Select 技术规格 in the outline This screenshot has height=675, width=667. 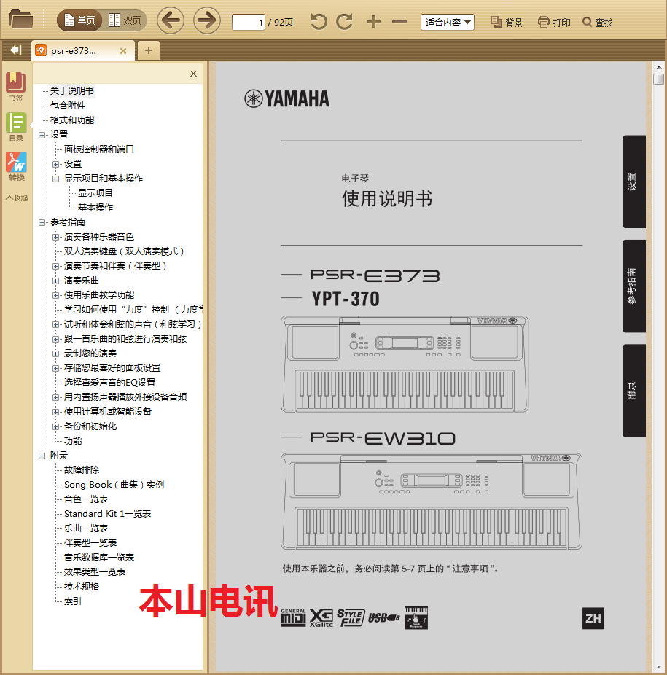click(x=82, y=586)
